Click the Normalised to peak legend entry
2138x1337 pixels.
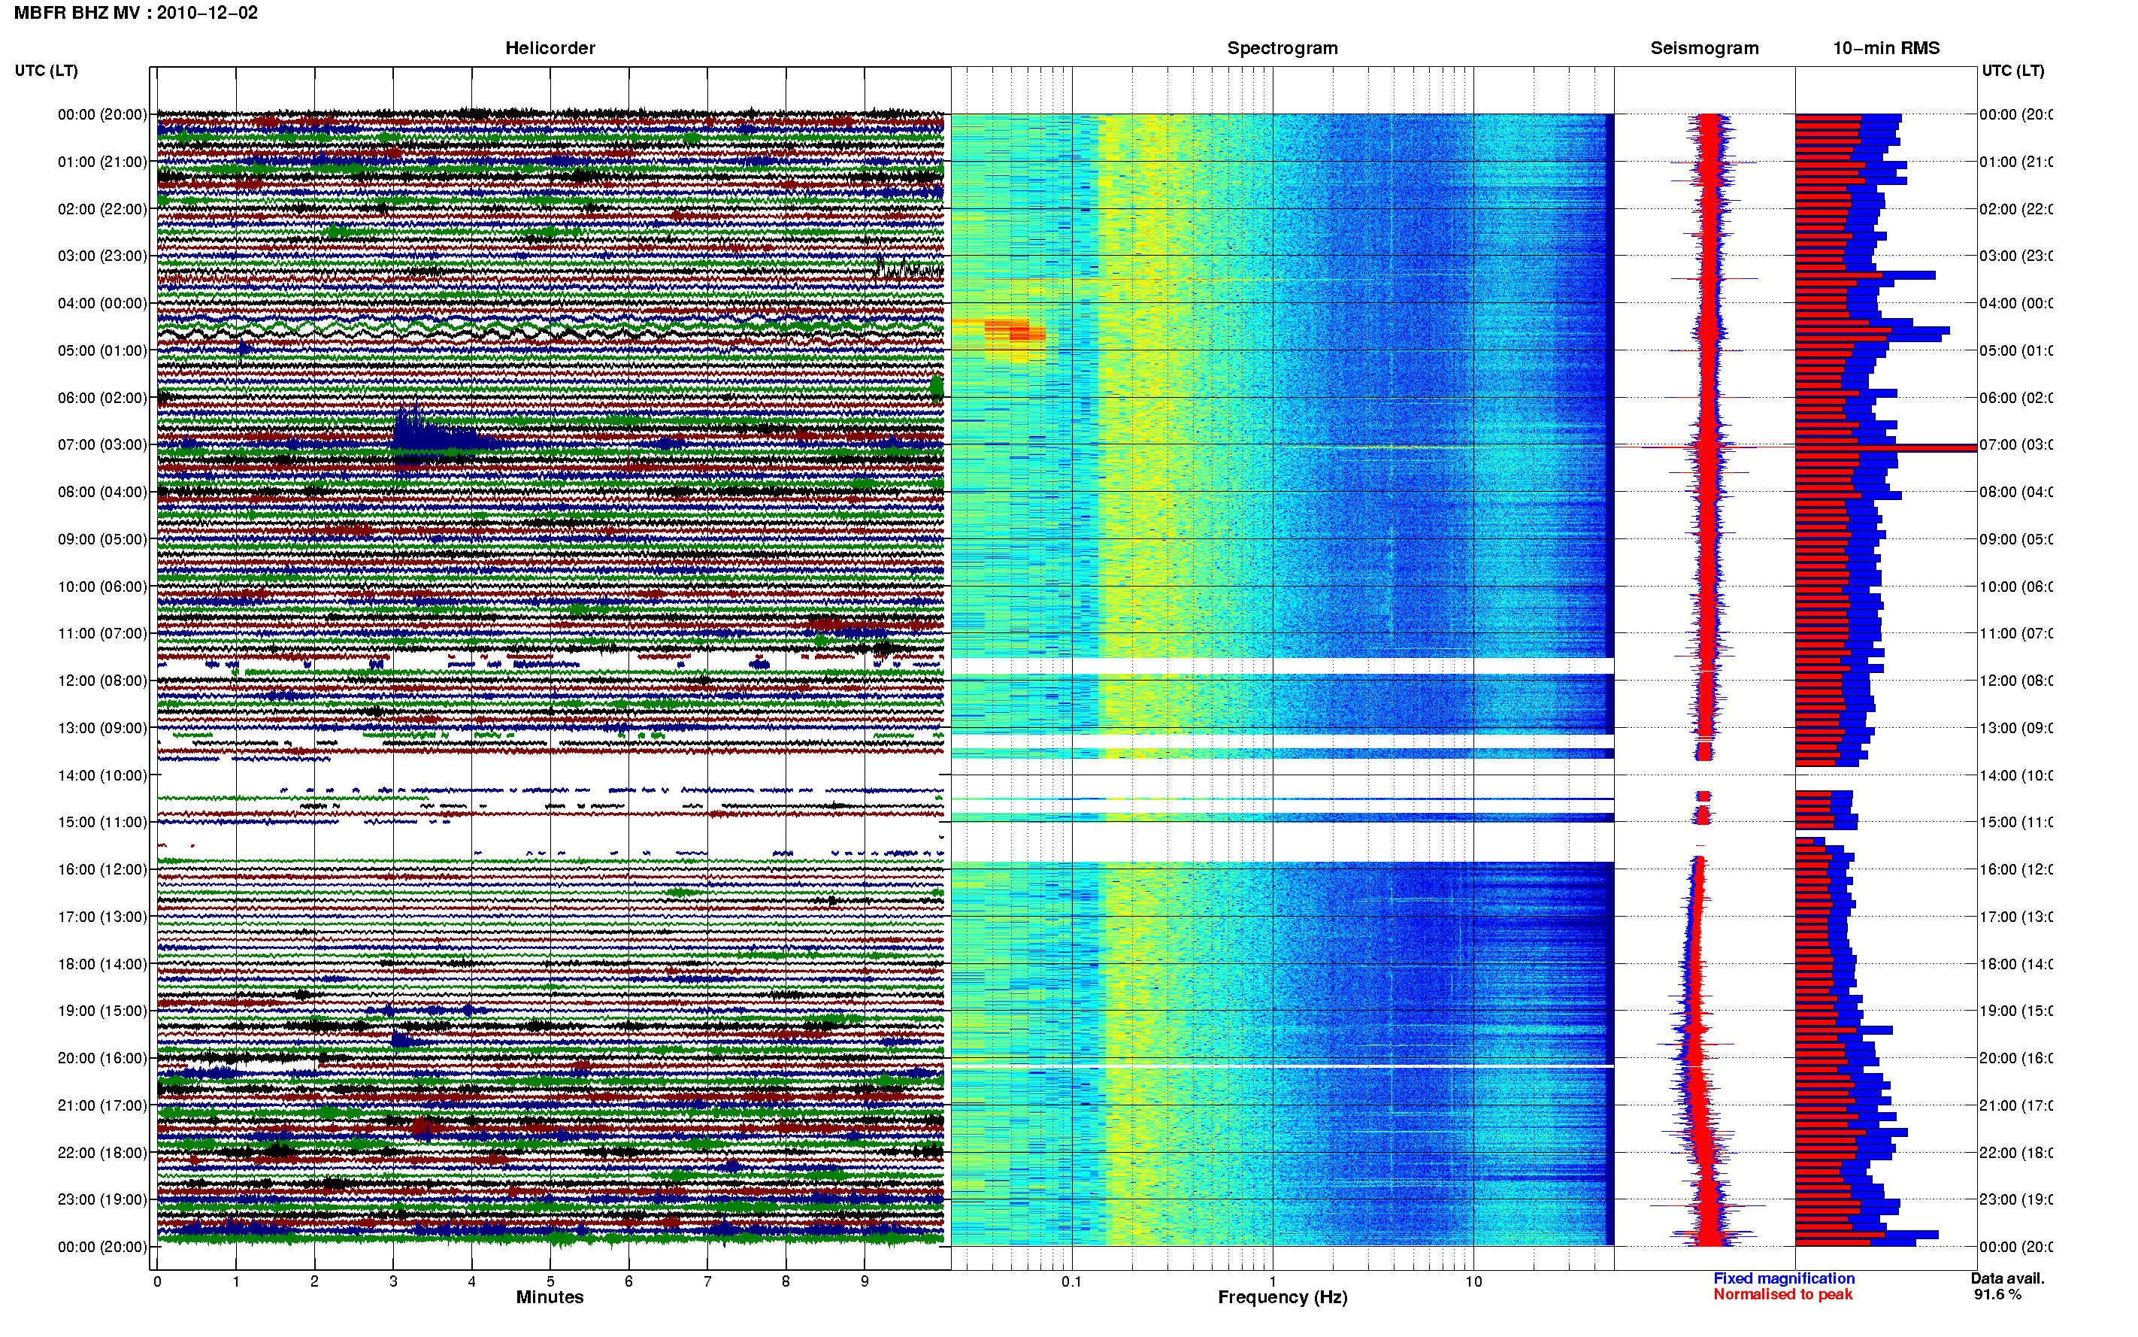[1782, 1295]
